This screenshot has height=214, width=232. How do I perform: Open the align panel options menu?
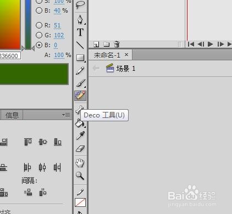pyautogui.click(x=66, y=115)
